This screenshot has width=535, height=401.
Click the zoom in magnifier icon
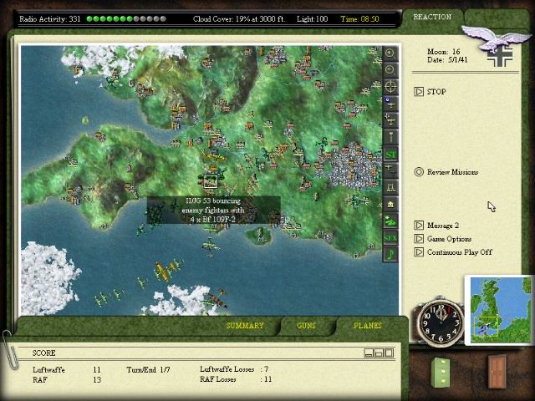coord(390,53)
